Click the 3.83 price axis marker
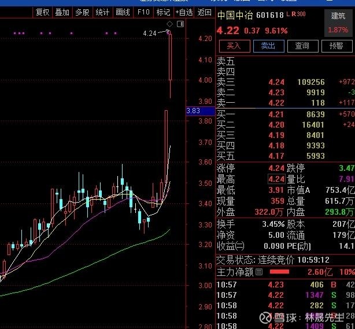355x329 pixels. pos(201,111)
